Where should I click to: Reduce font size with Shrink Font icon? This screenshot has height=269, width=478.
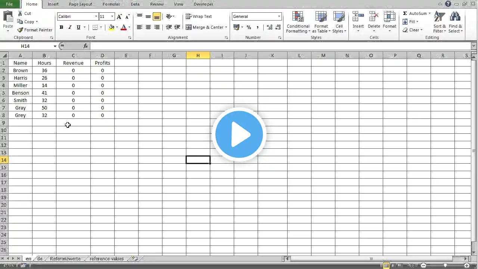(127, 16)
